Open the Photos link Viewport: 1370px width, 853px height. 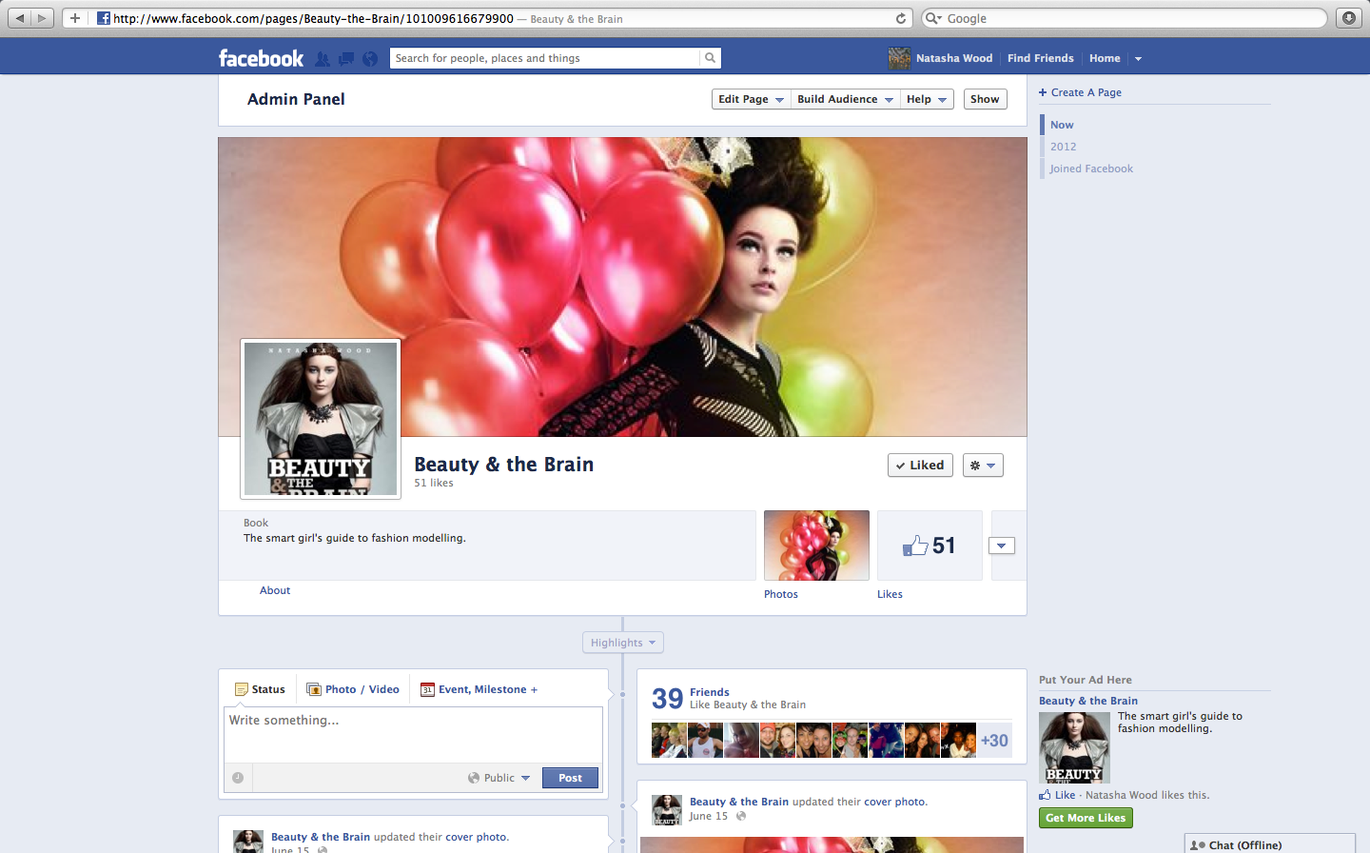click(x=781, y=594)
